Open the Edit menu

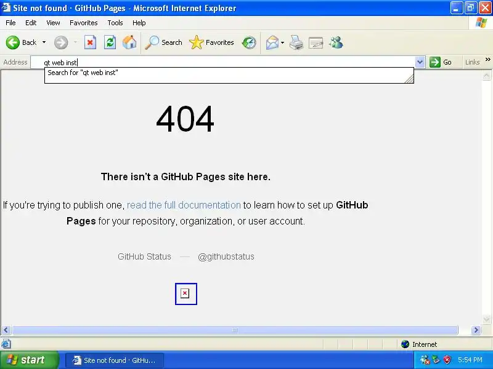click(31, 23)
